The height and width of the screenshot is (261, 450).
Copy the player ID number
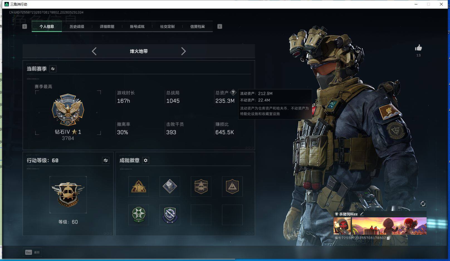point(388,238)
